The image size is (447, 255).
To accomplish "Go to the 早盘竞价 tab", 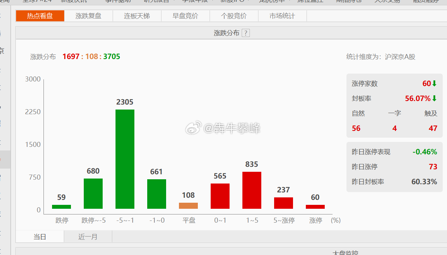I will pyautogui.click(x=185, y=16).
